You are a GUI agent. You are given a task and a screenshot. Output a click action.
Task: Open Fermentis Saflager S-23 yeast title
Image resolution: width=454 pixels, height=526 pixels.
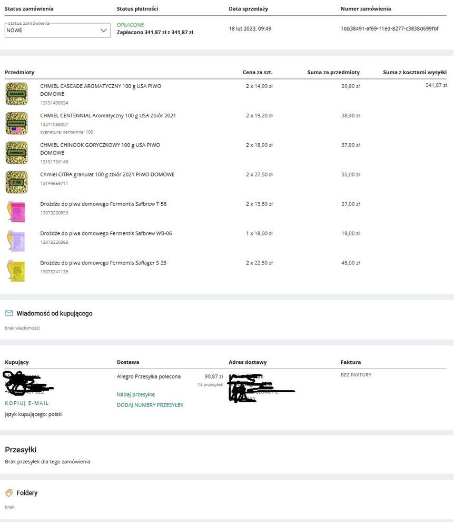pos(103,263)
